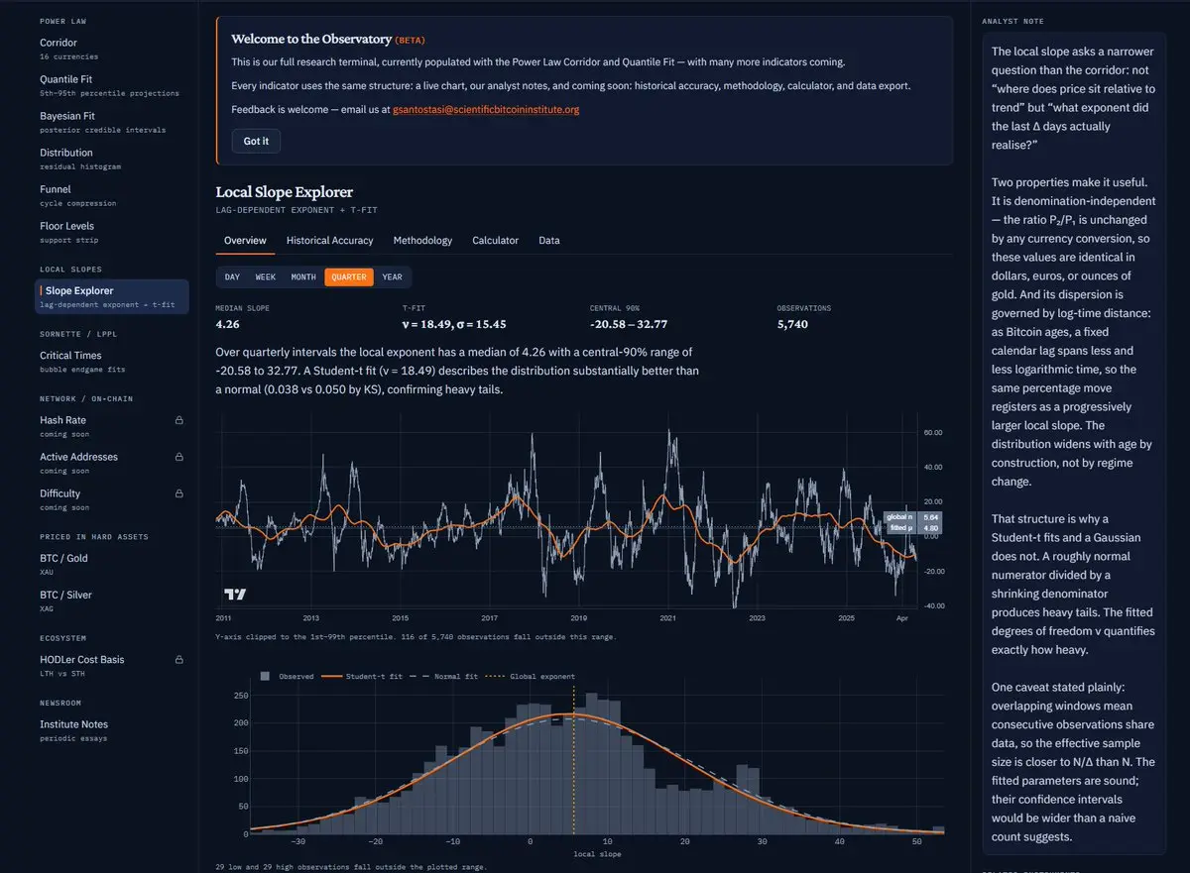This screenshot has width=1190, height=873.
Task: Dismiss welcome banner with Got it
Action: (256, 141)
